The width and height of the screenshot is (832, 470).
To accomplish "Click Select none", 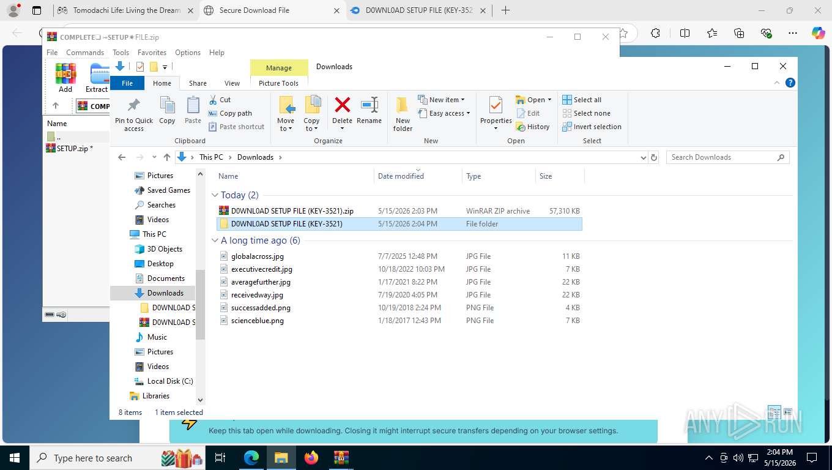I will (x=586, y=113).
